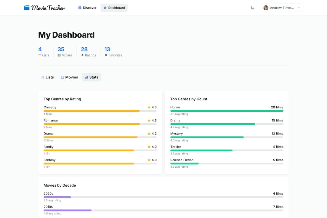
Task: Click the 'Top Genres by Rating' heading
Action: coord(62,99)
